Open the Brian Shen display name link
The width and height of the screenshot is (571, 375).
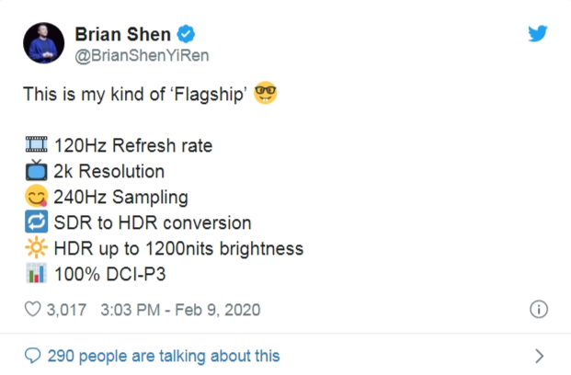pyautogui.click(x=123, y=34)
